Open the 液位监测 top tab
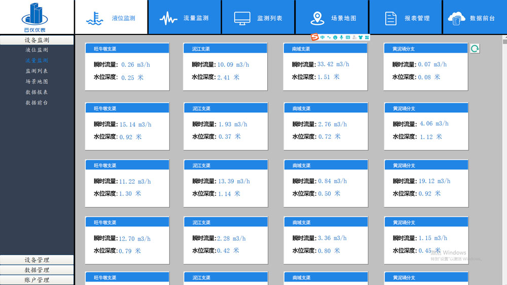The height and width of the screenshot is (285, 507). click(111, 17)
